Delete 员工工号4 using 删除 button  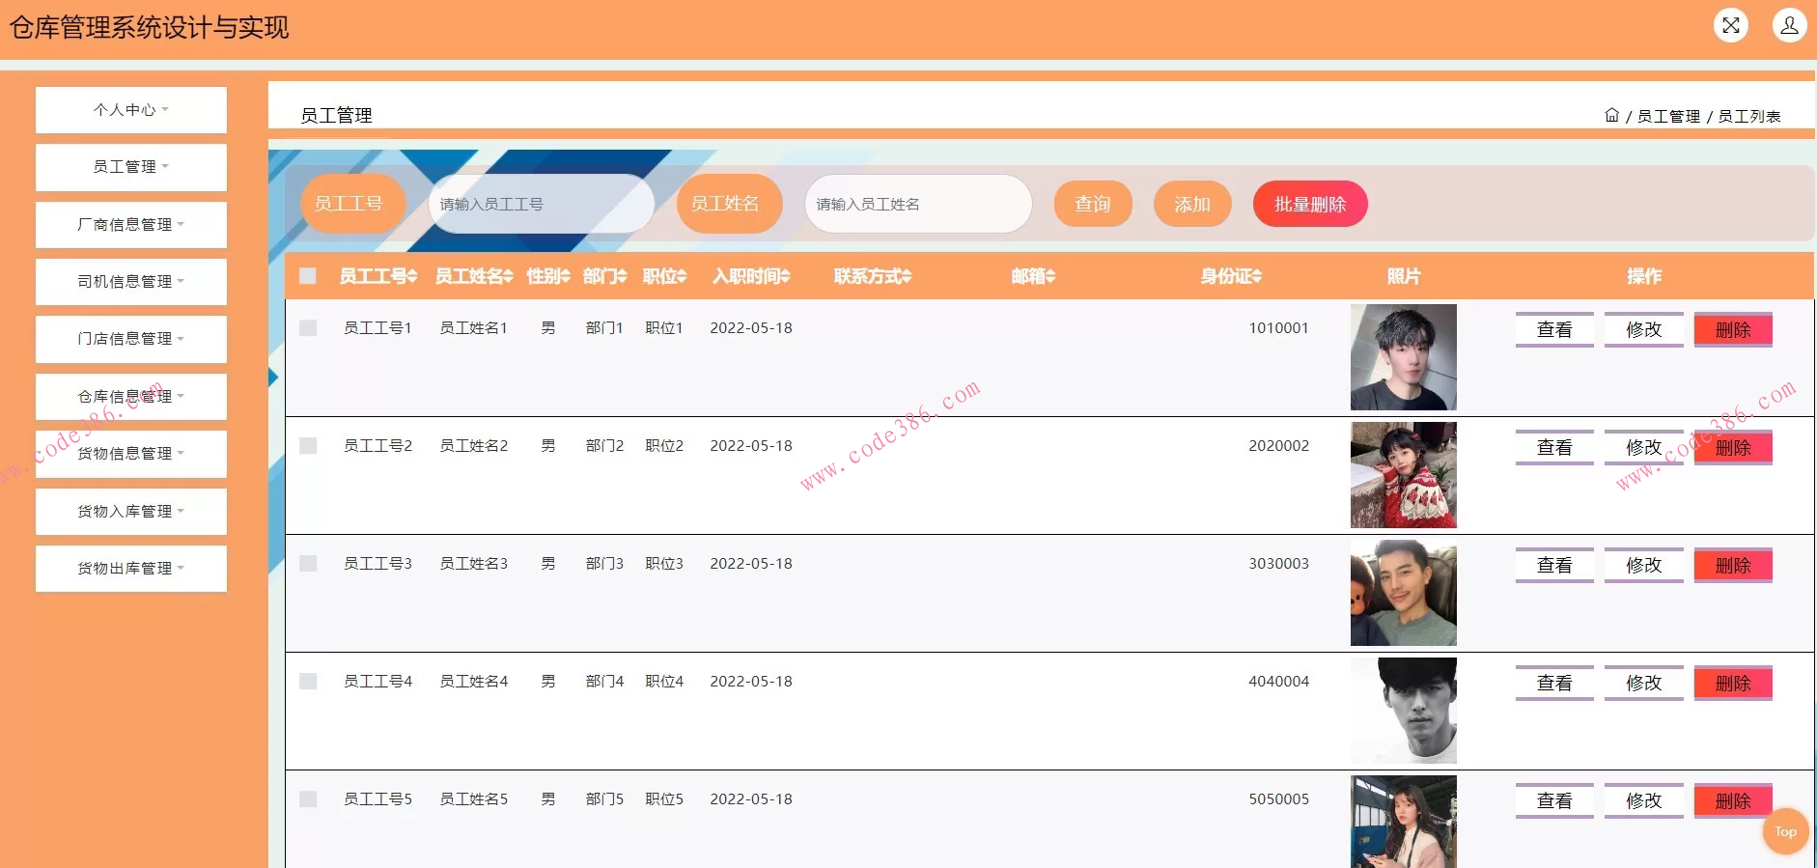coord(1733,683)
